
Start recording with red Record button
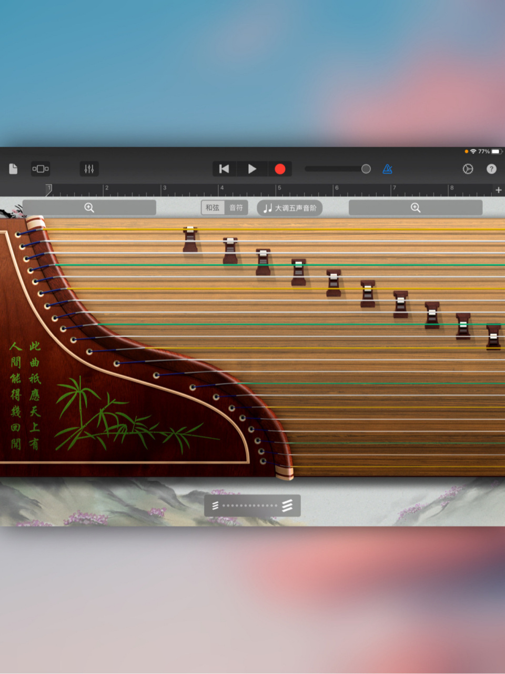pyautogui.click(x=280, y=168)
